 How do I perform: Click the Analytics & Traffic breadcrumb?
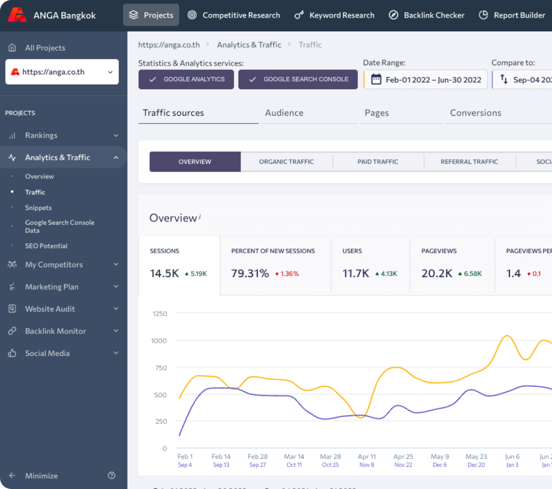click(x=249, y=45)
